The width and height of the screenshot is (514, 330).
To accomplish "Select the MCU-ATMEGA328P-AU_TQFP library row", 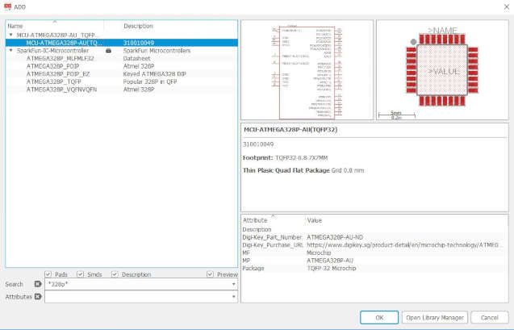I will tap(122, 35).
